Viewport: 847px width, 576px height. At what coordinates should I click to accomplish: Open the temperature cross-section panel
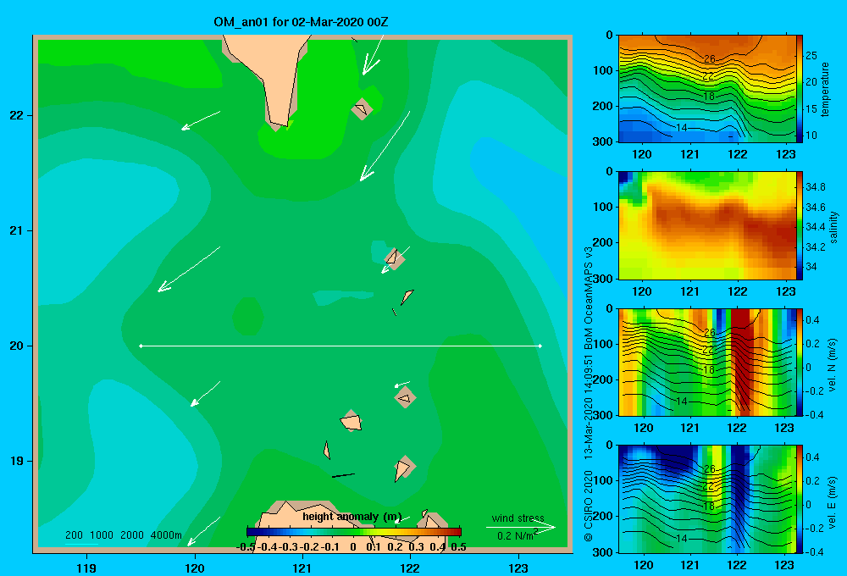[x=706, y=89]
